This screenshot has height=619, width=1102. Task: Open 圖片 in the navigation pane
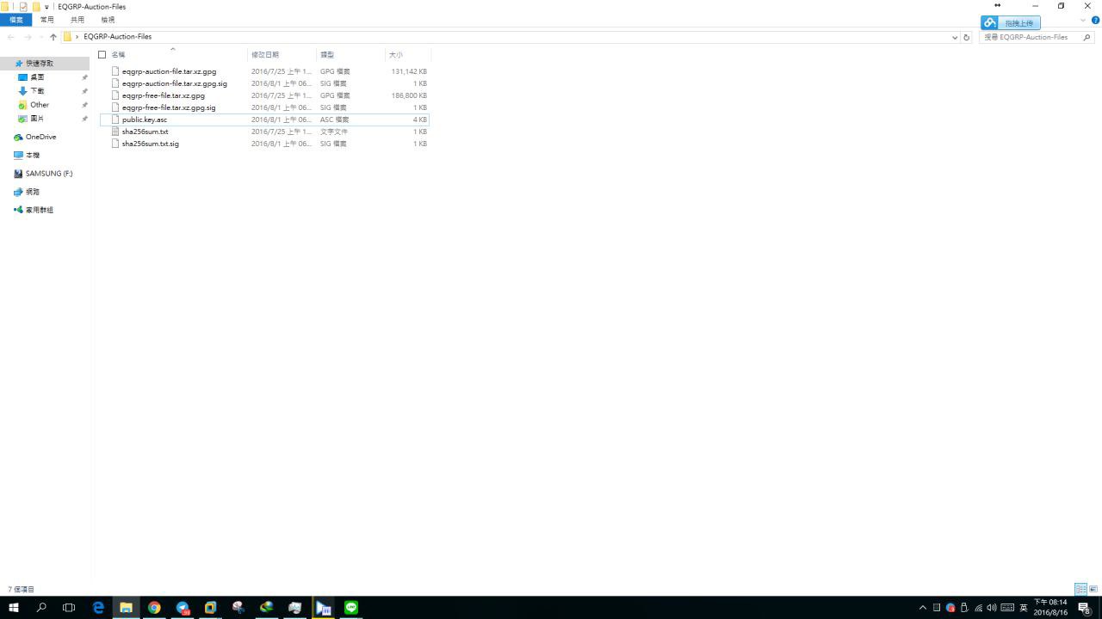[x=37, y=119]
